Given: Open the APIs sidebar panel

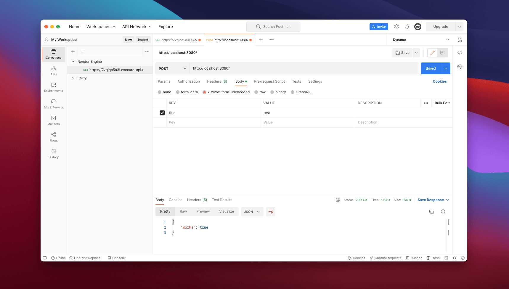Looking at the screenshot, I should click(54, 71).
